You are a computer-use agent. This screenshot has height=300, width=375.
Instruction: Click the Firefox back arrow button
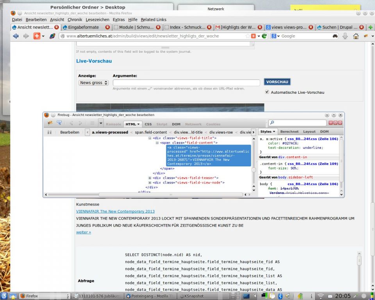coord(16,36)
